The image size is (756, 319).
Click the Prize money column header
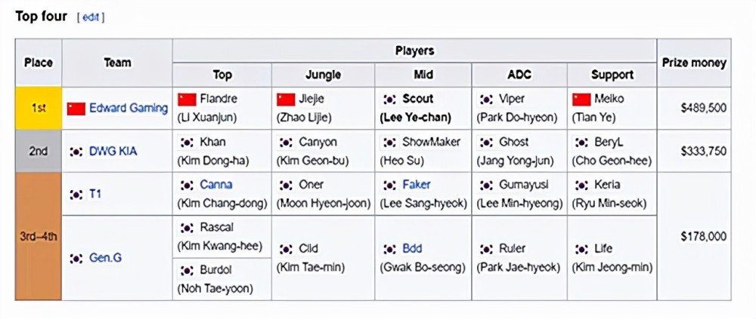[x=694, y=63]
